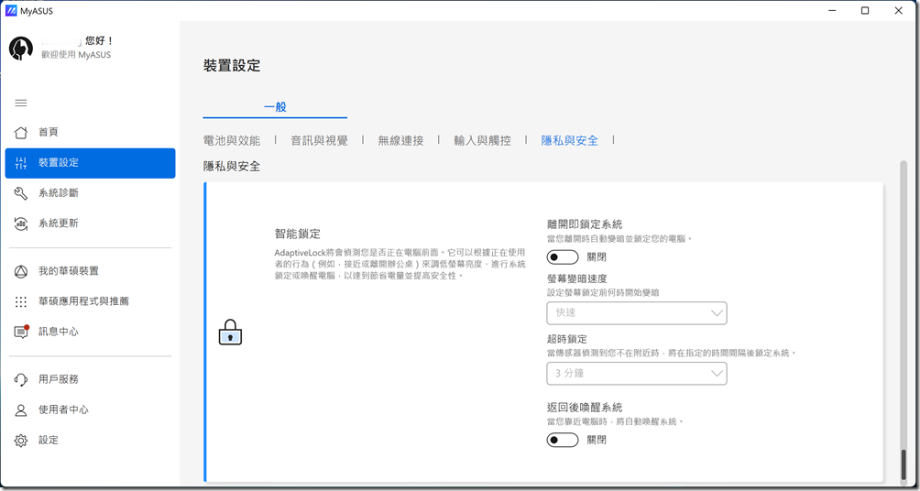Click the 首頁 home icon

point(21,132)
